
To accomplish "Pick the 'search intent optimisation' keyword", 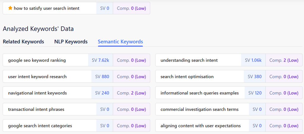I will (x=187, y=77).
